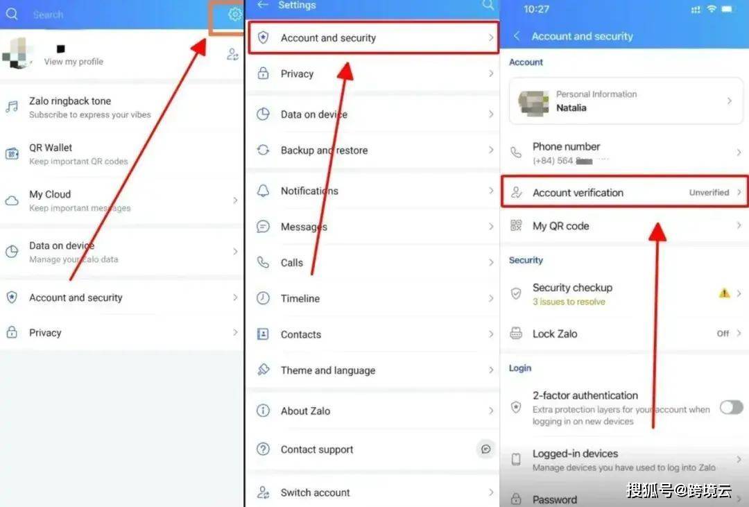Select the Timeline settings entry
The width and height of the screenshot is (749, 507).
pos(372,298)
